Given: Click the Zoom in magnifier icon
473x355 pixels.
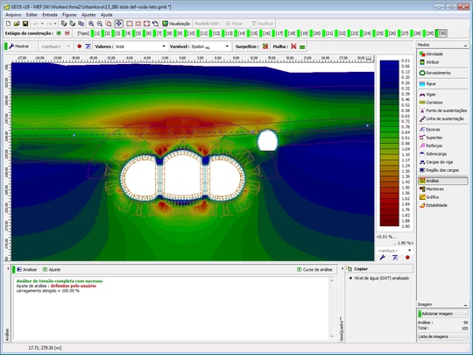Looking at the screenshot, I should tap(91, 24).
